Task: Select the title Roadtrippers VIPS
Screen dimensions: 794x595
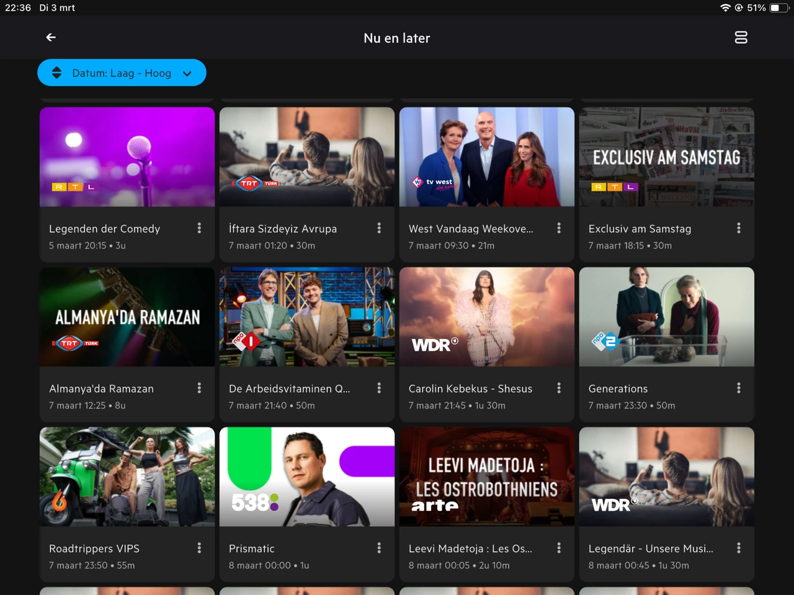Action: (x=94, y=549)
